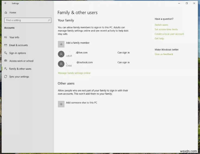Open Access work or school
The image size is (200, 154).
click(21, 61)
